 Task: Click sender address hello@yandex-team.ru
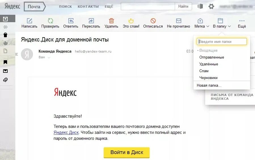[93, 51]
